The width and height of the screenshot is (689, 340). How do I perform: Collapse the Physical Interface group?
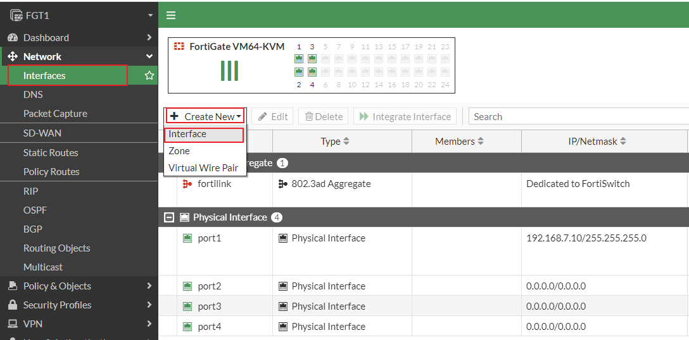(x=168, y=217)
